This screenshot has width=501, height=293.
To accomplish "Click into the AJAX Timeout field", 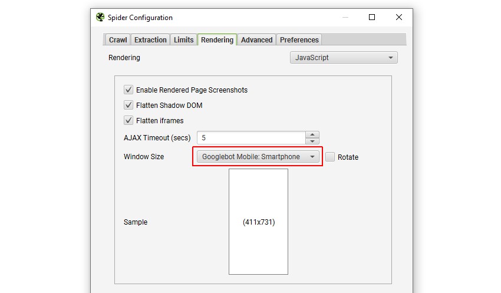I will pyautogui.click(x=250, y=138).
